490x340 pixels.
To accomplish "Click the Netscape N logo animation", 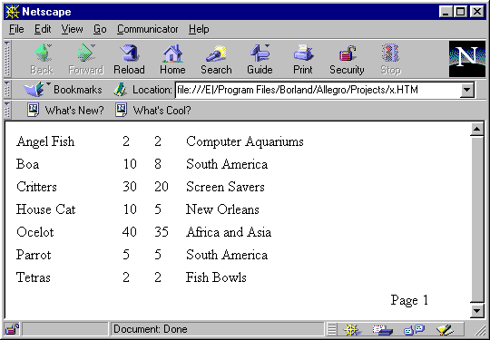I will [x=467, y=59].
